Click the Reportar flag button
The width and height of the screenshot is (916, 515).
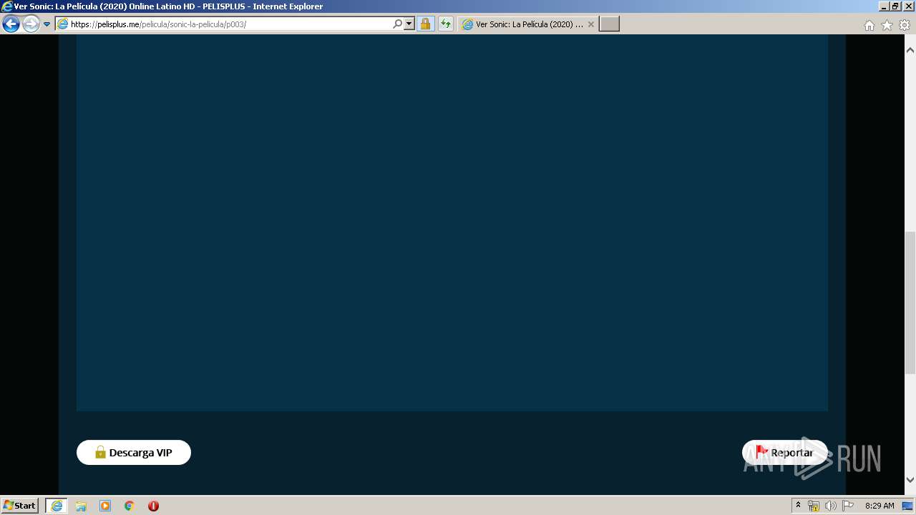pyautogui.click(x=785, y=453)
